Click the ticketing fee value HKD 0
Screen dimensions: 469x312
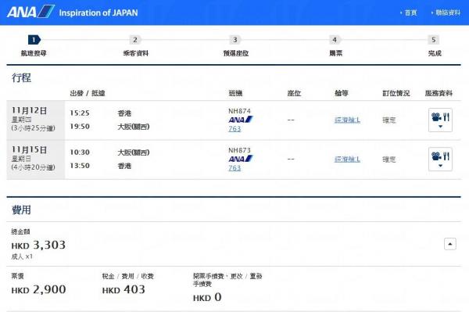click(x=207, y=297)
